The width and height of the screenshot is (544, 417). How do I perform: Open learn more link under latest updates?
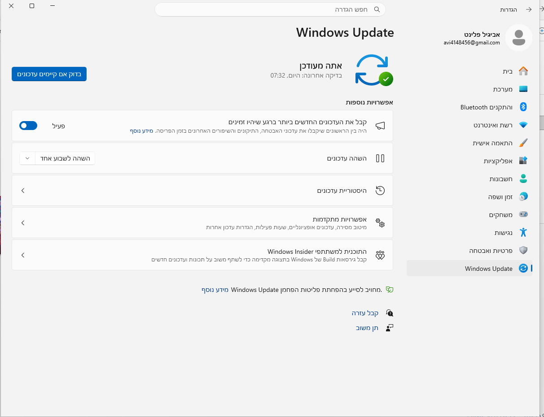(142, 131)
